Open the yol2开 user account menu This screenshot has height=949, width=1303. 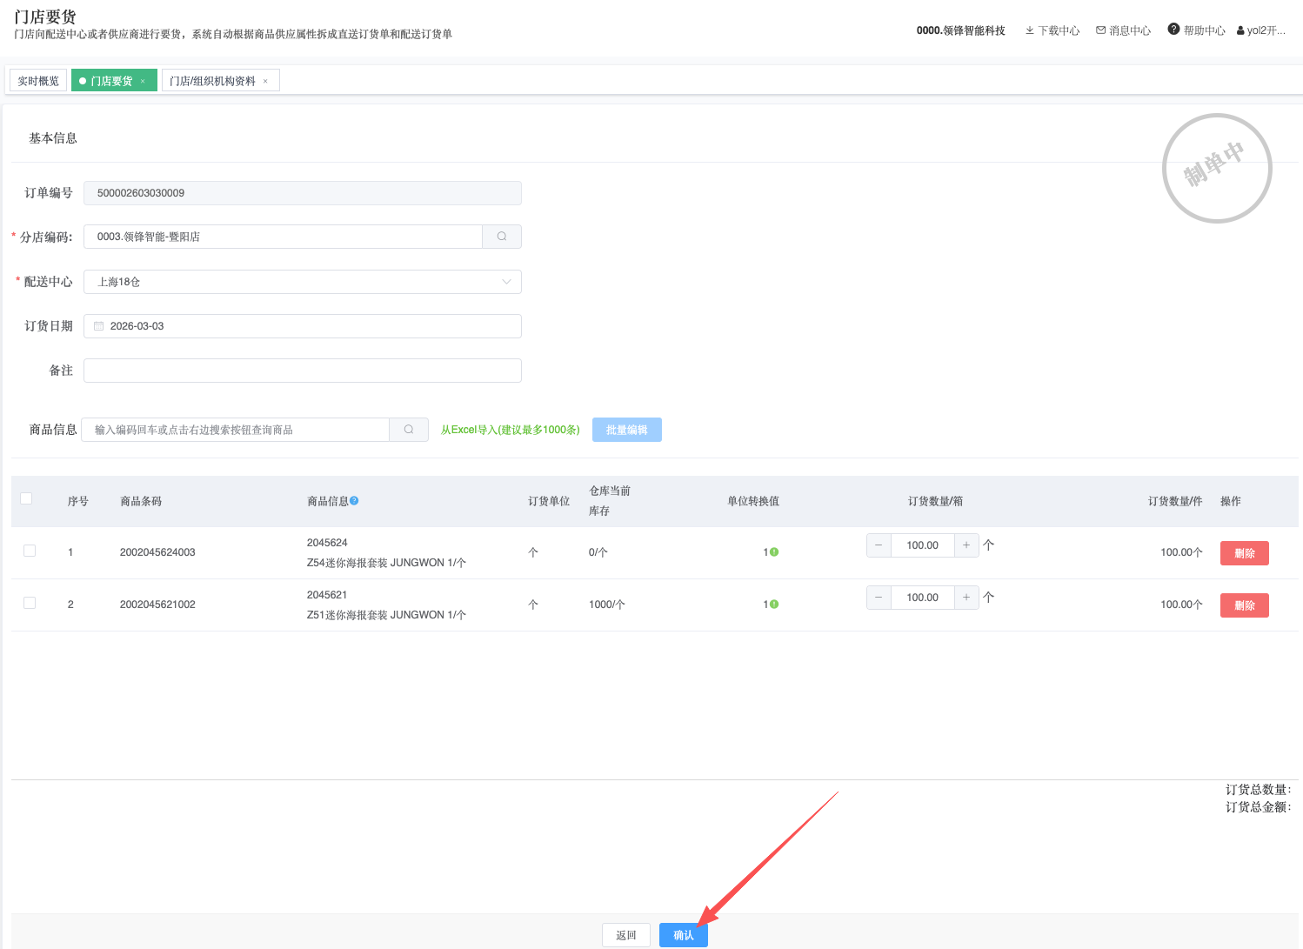click(x=1261, y=30)
